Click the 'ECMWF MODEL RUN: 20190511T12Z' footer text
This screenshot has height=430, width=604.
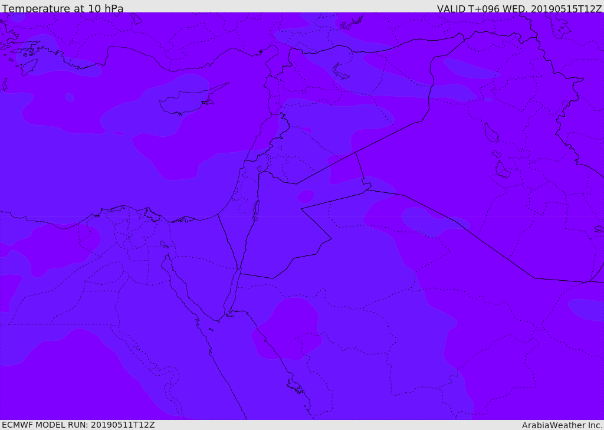[78, 425]
